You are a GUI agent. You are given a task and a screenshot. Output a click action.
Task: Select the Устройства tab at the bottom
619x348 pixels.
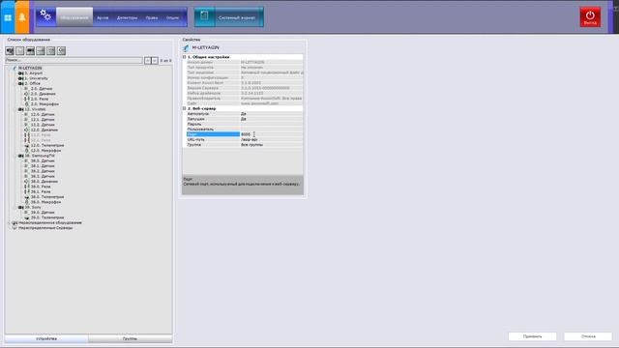46,339
